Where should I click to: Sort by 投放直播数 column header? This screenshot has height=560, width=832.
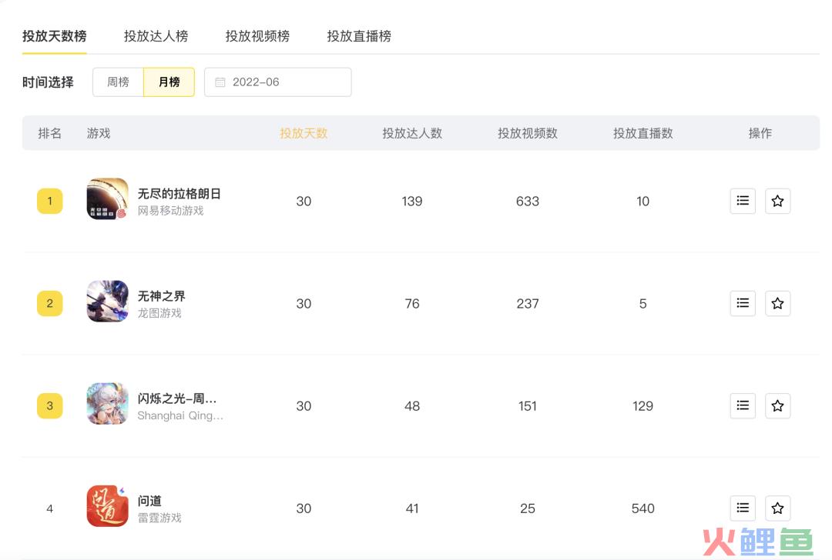[x=643, y=134]
